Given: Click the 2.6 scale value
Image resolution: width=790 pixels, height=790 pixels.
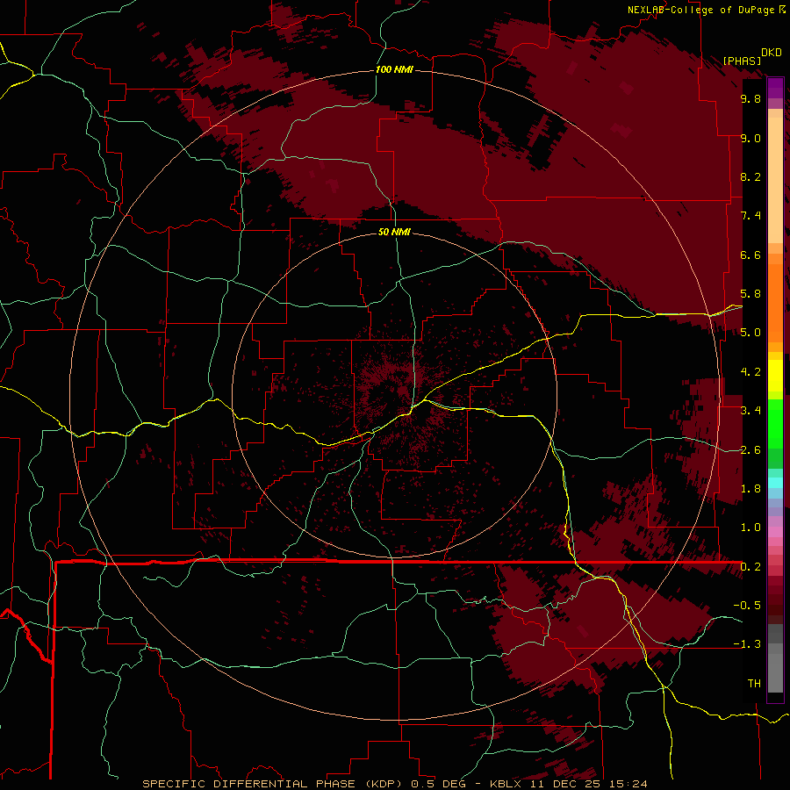Looking at the screenshot, I should [750, 450].
